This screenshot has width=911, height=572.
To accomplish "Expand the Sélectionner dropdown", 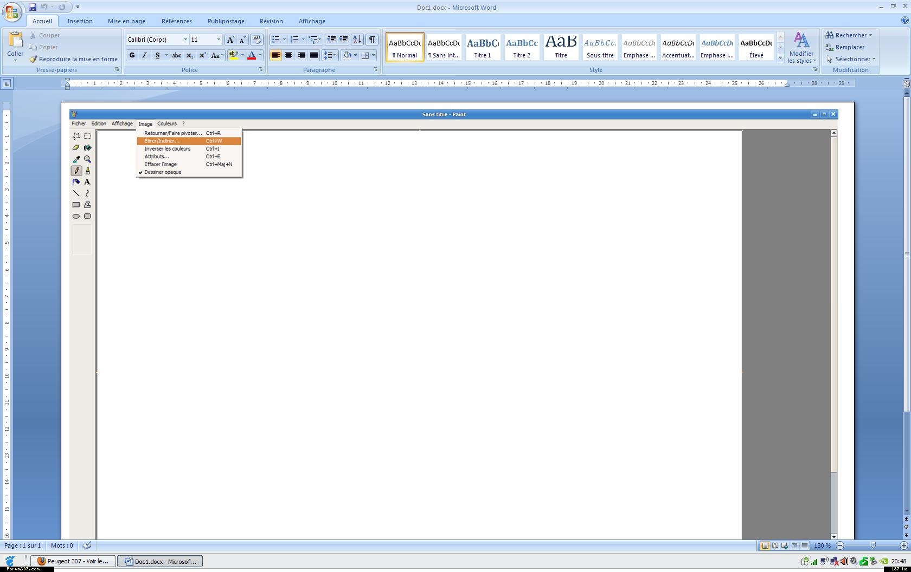I will tap(874, 59).
